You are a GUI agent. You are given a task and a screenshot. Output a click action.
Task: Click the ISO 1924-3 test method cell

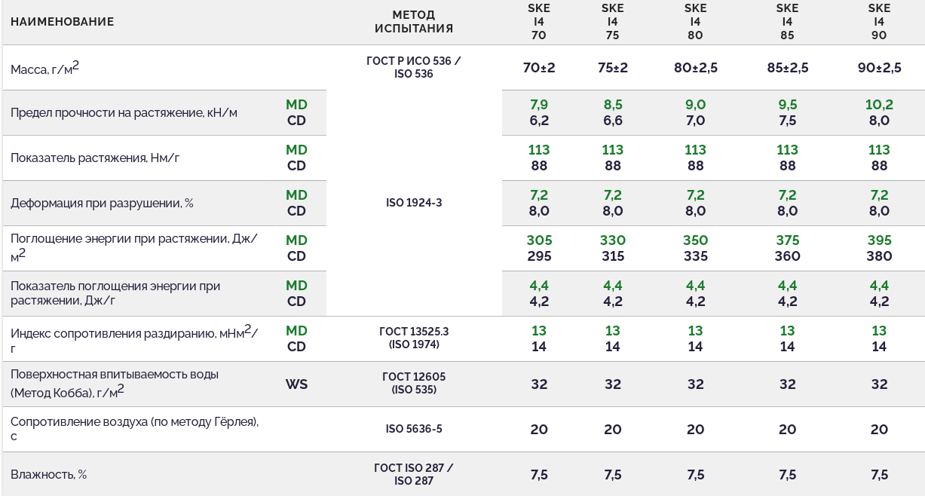(x=414, y=203)
